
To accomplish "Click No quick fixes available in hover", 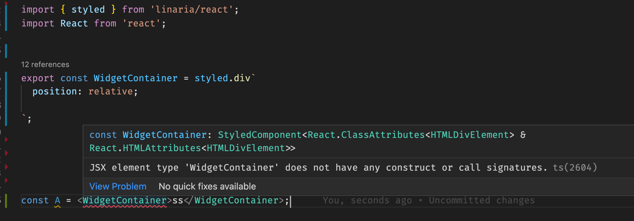I will pyautogui.click(x=207, y=186).
